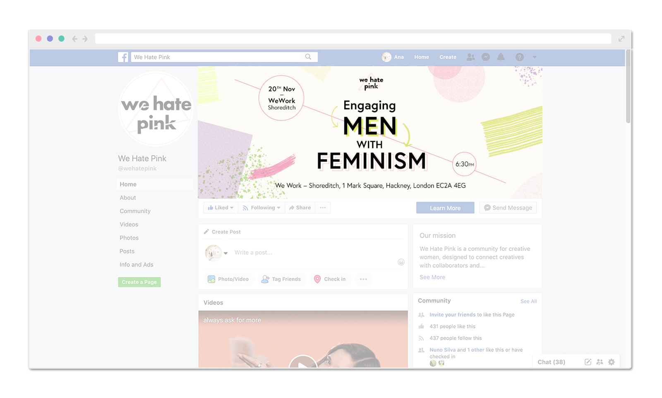Image resolution: width=662 pixels, height=398 pixels.
Task: Open more composer options ellipsis
Action: (x=363, y=279)
